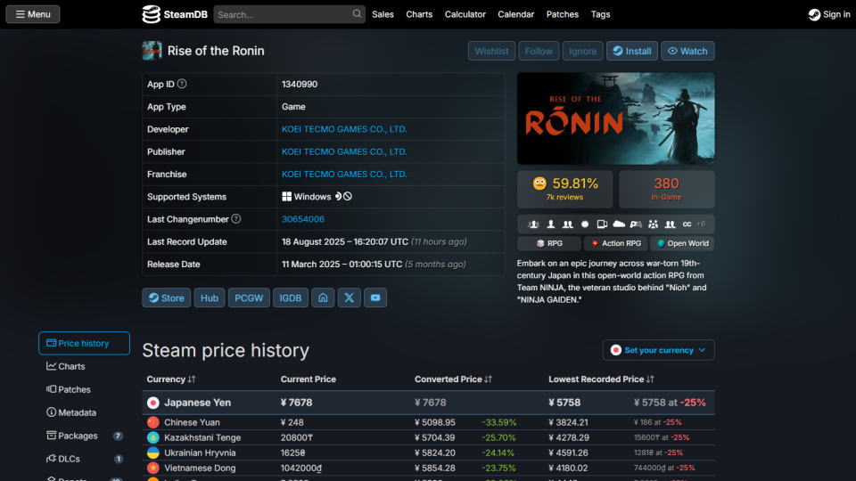Viewport: 856px width, 481px height.
Task: Click the Rise of the Ronin app icon
Action: [152, 51]
